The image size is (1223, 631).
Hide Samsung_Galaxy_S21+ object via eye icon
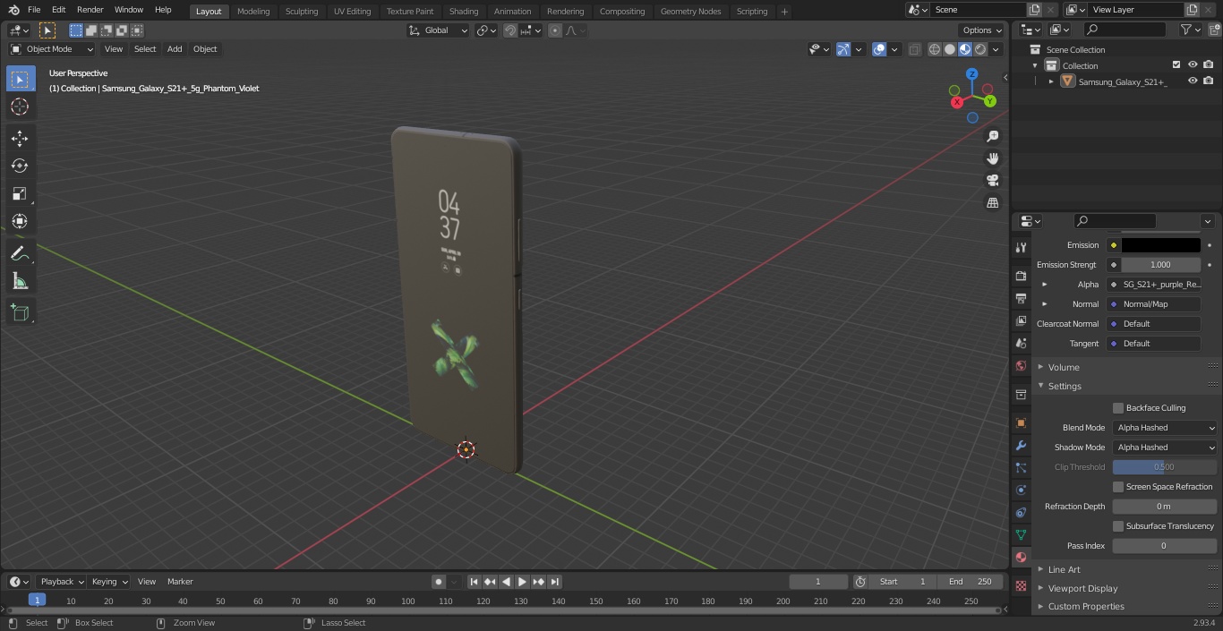click(x=1193, y=81)
